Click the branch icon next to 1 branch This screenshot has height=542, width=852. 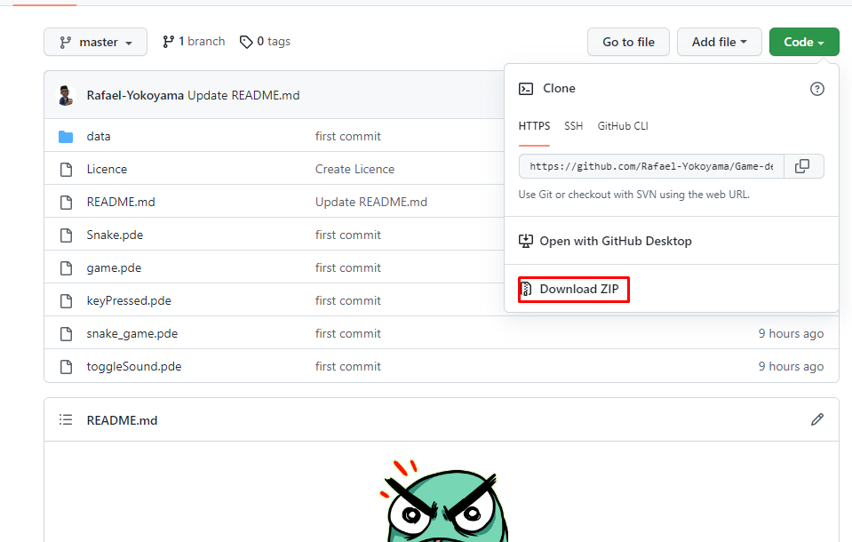(x=168, y=41)
